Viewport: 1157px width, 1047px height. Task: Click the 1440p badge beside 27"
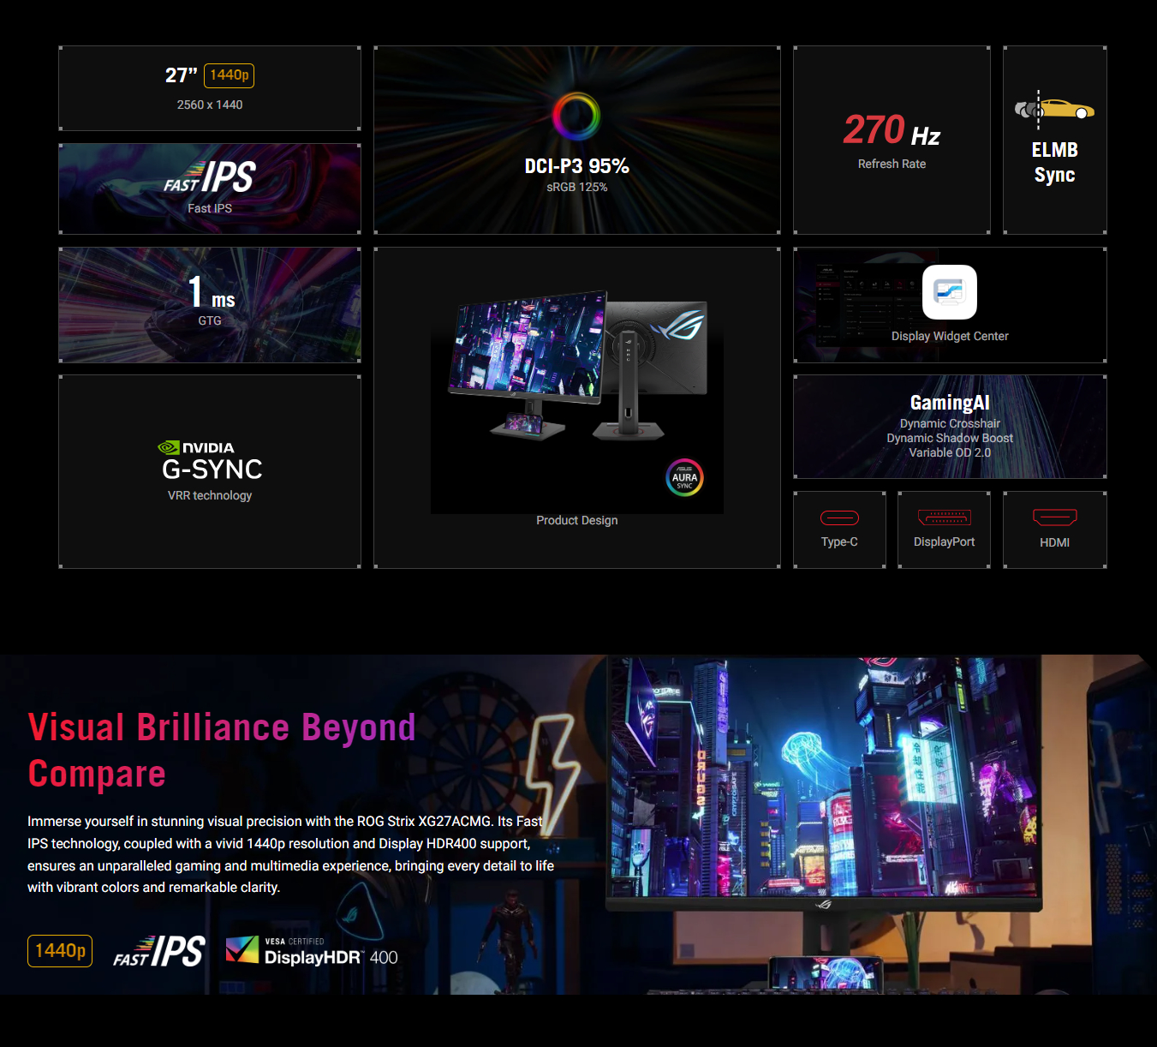230,75
